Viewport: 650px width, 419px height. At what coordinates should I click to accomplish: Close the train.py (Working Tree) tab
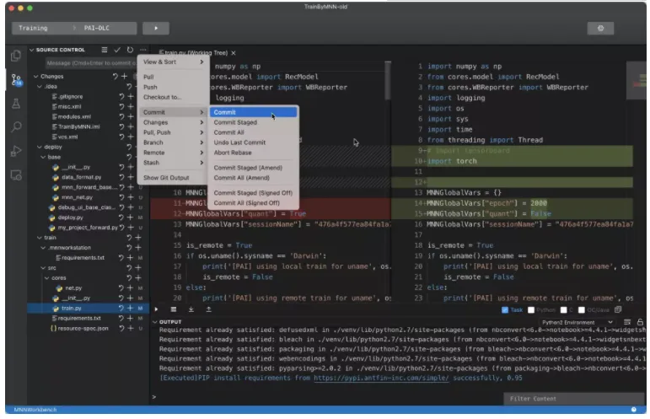coord(234,53)
